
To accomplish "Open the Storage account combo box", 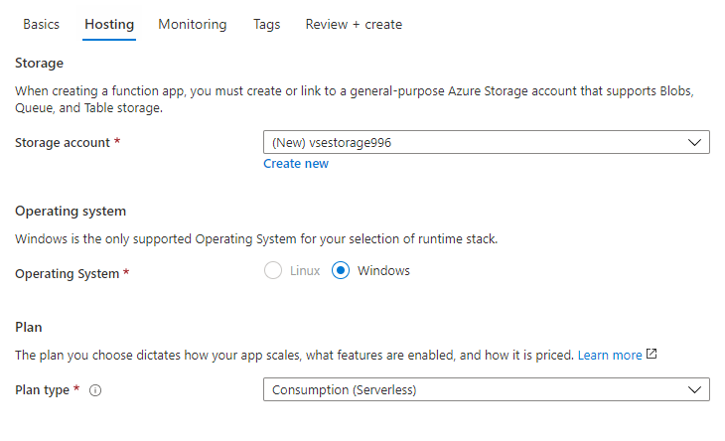I will (x=487, y=142).
